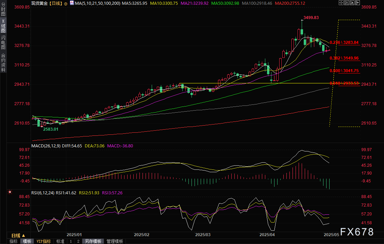This screenshot has width=384, height=244.
Task: Switch to template 1
Action: (x=71, y=241)
